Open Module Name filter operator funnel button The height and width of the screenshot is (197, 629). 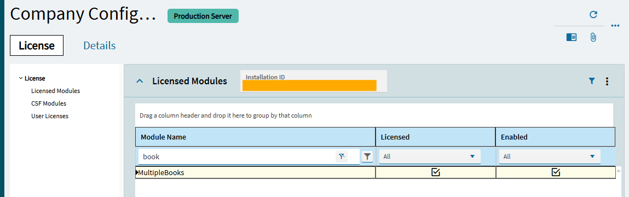[367, 157]
